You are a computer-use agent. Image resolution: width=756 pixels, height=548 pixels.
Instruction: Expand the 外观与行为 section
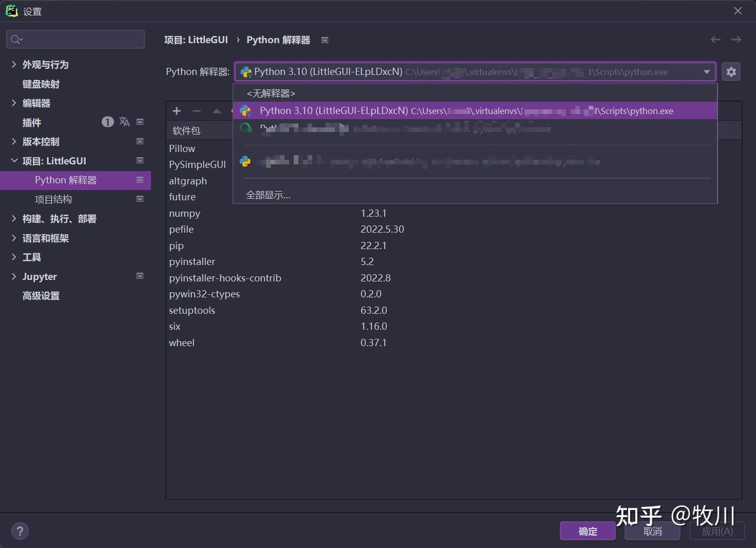(x=14, y=64)
